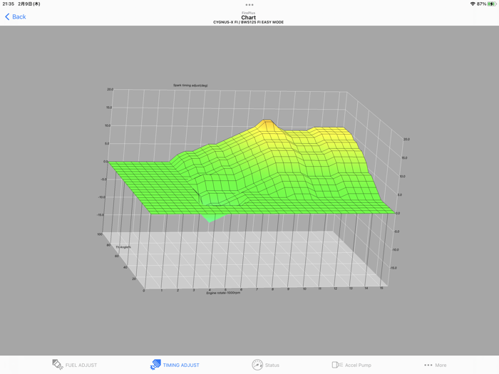
Task: Click the Status gauge icon
Action: tap(257, 365)
